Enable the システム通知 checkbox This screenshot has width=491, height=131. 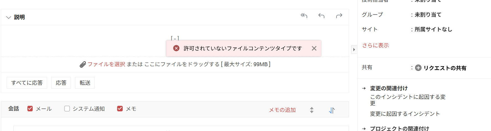click(67, 109)
